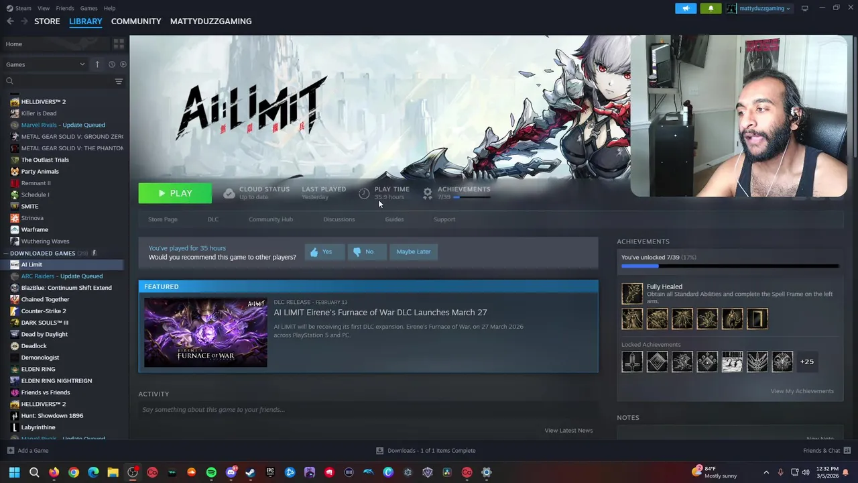This screenshot has height=483, width=858.
Task: Open the DLC link
Action: pos(213,219)
